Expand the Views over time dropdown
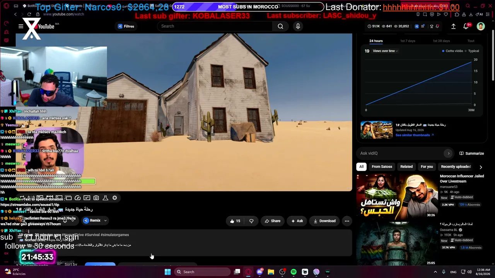Image resolution: width=495 pixels, height=278 pixels. coord(385,51)
